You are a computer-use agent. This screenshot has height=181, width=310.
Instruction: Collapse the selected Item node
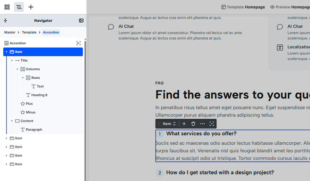click(x=7, y=52)
